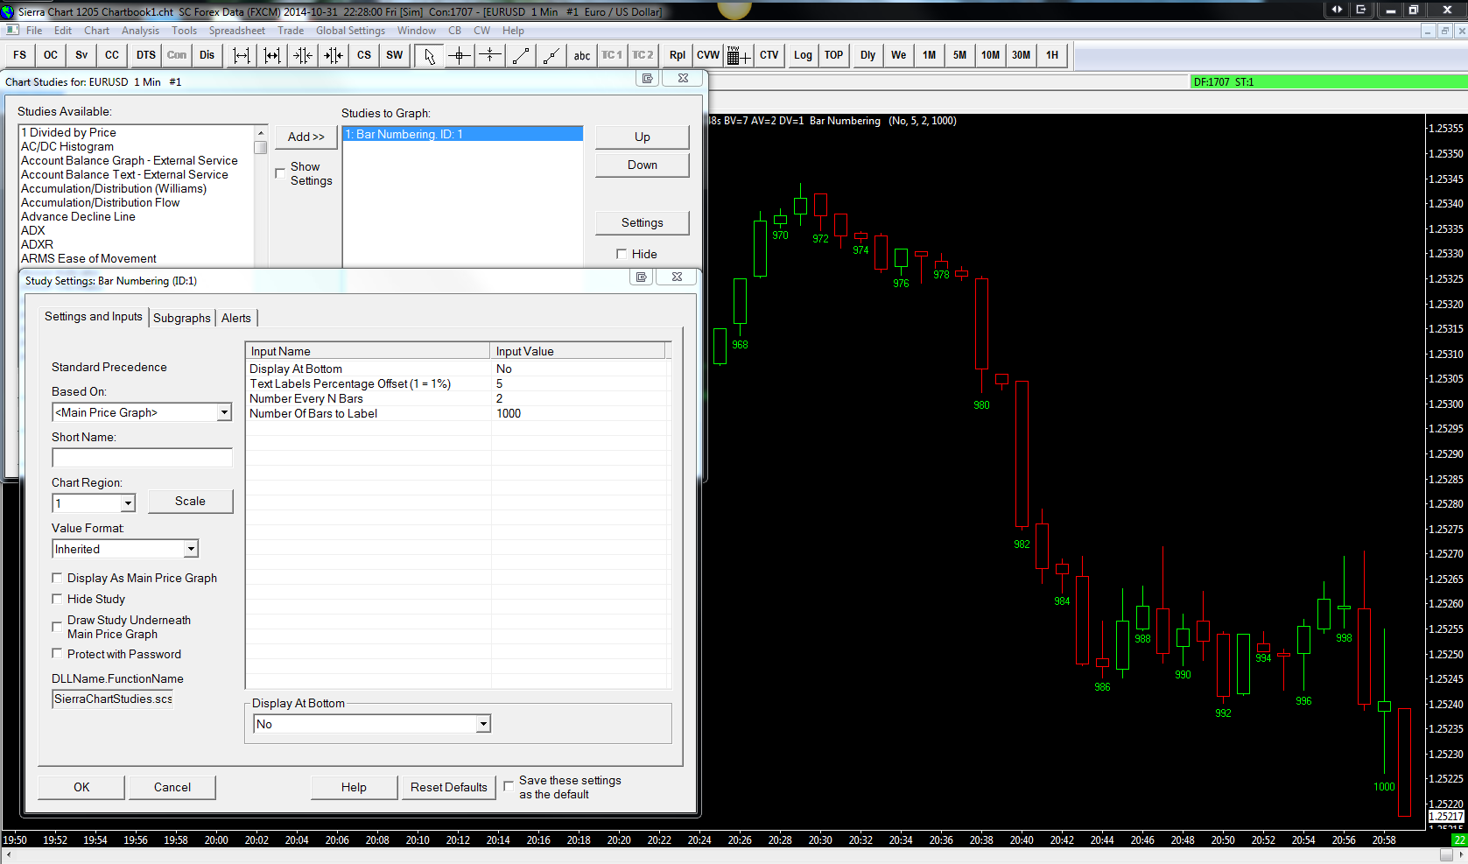Viewport: 1468px width, 864px height.
Task: Switch chart to 1H timeframe
Action: 1052,55
